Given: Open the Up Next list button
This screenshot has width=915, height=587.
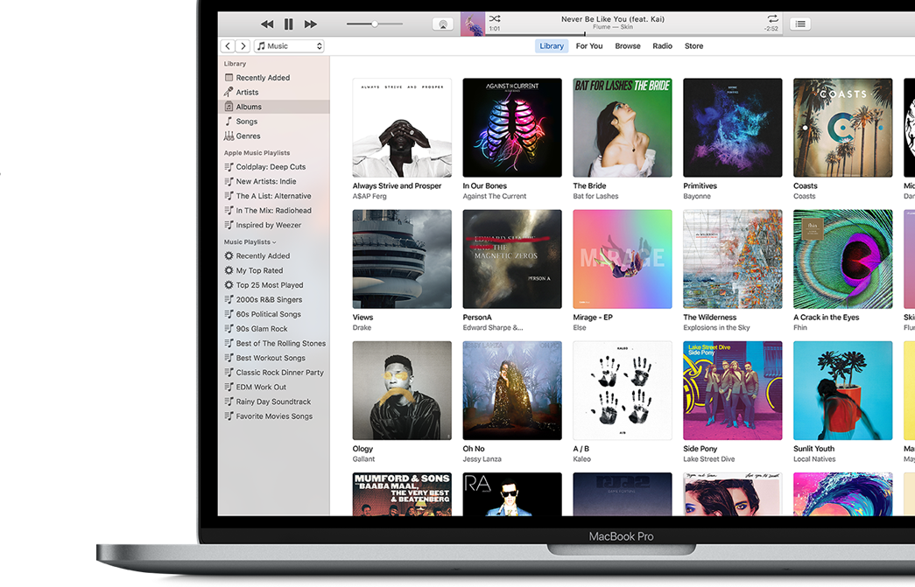Looking at the screenshot, I should coord(800,24).
